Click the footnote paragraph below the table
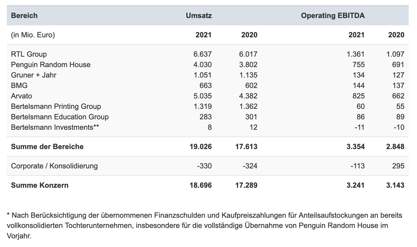The image size is (417, 247). (x=205, y=226)
